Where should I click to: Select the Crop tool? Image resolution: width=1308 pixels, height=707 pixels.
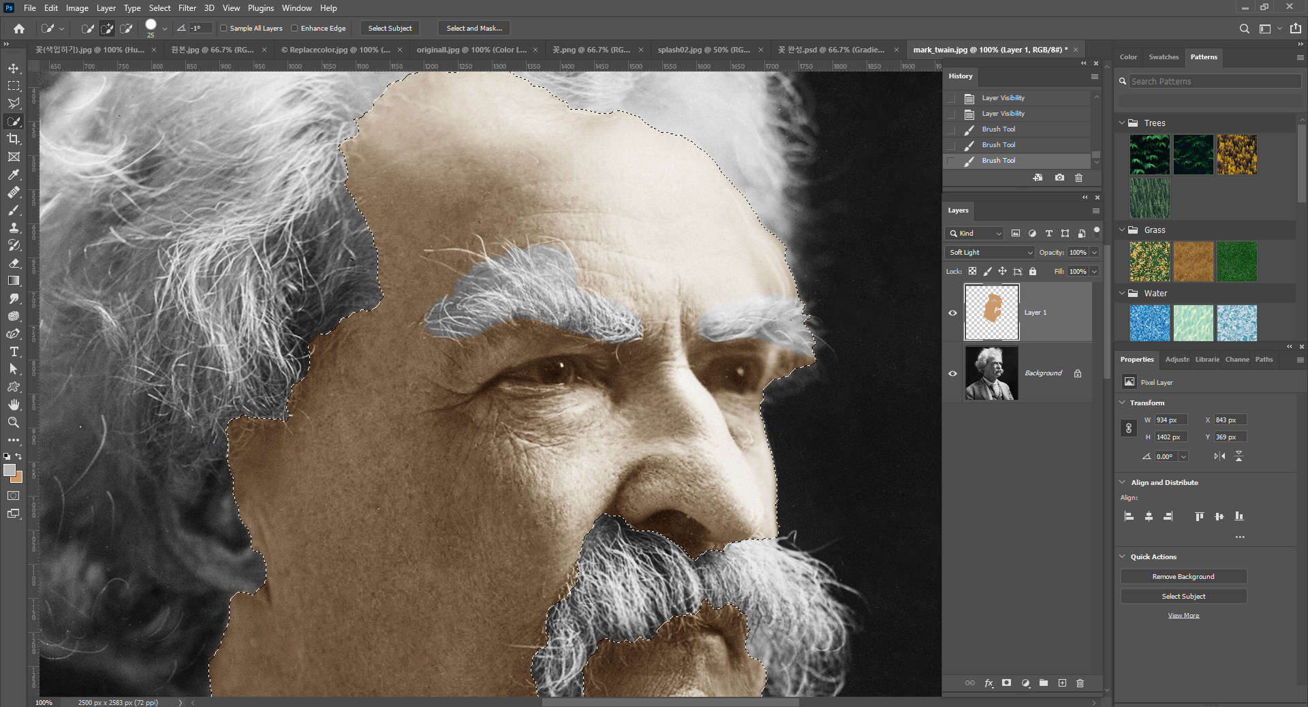[x=14, y=139]
